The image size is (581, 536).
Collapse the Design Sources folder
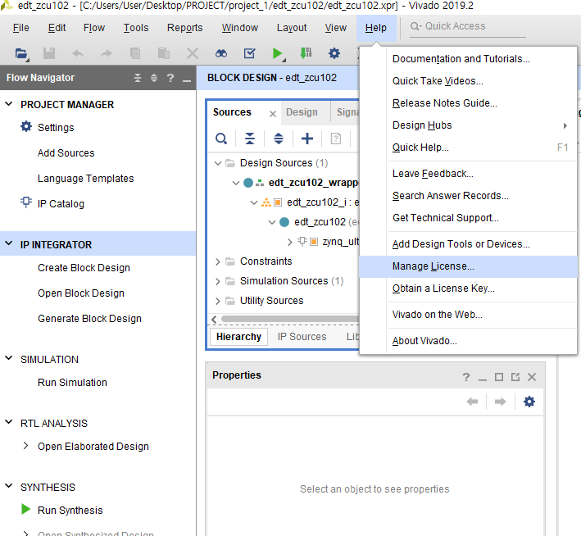pyautogui.click(x=218, y=163)
